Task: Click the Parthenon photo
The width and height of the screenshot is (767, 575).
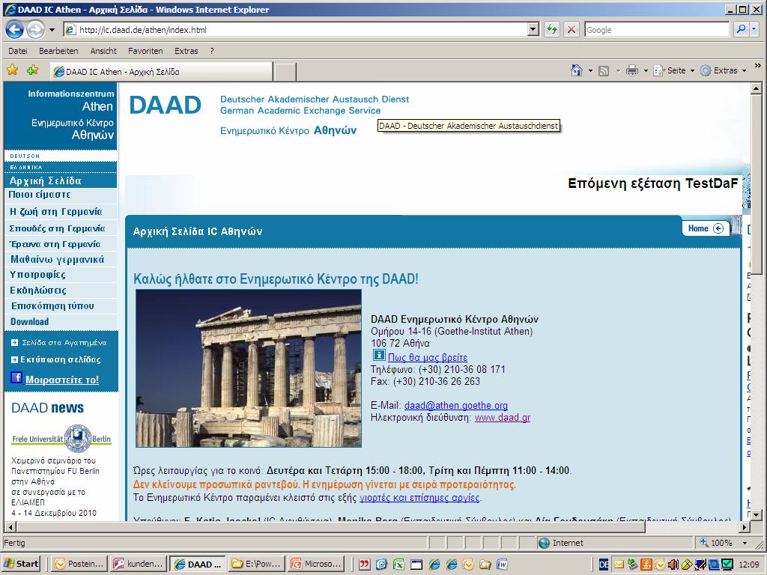Action: click(249, 368)
